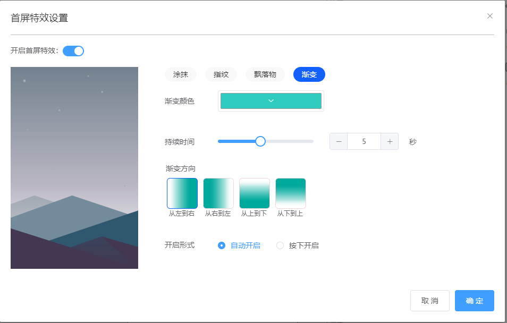
Task: Select the 自动开启 radio option
Action: pos(222,245)
